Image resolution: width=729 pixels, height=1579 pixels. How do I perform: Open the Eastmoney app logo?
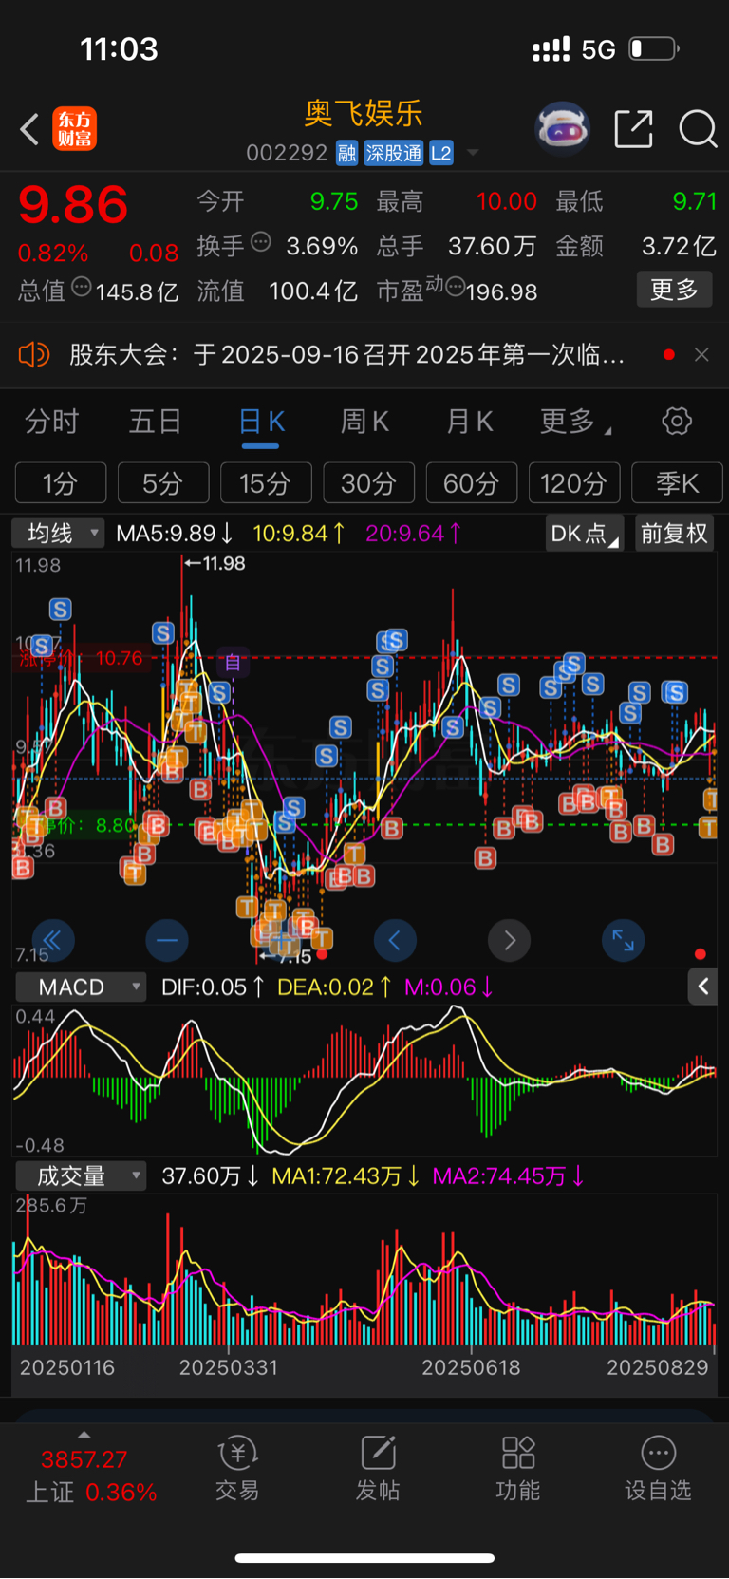coord(74,129)
